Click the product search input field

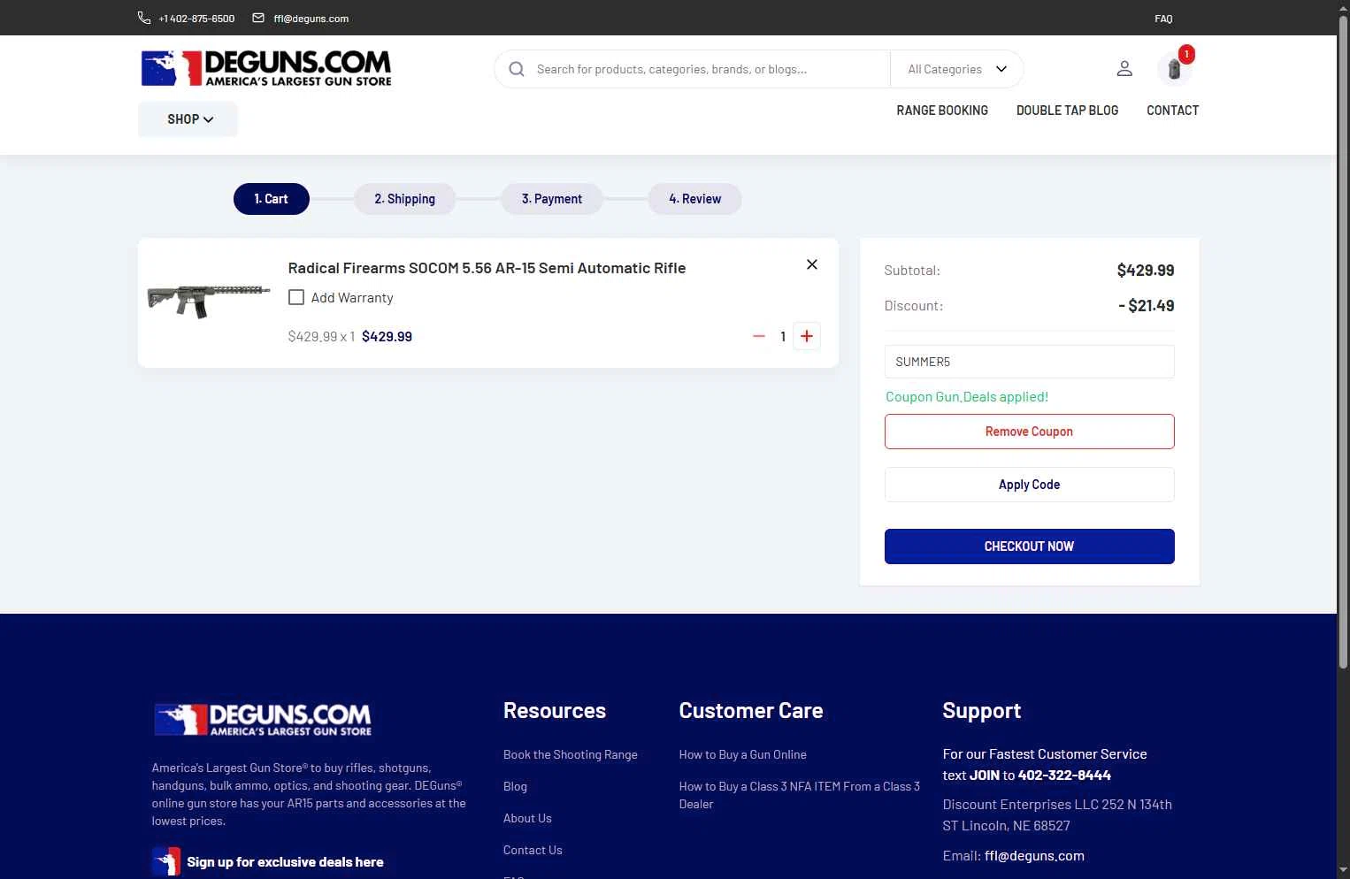tap(708, 69)
